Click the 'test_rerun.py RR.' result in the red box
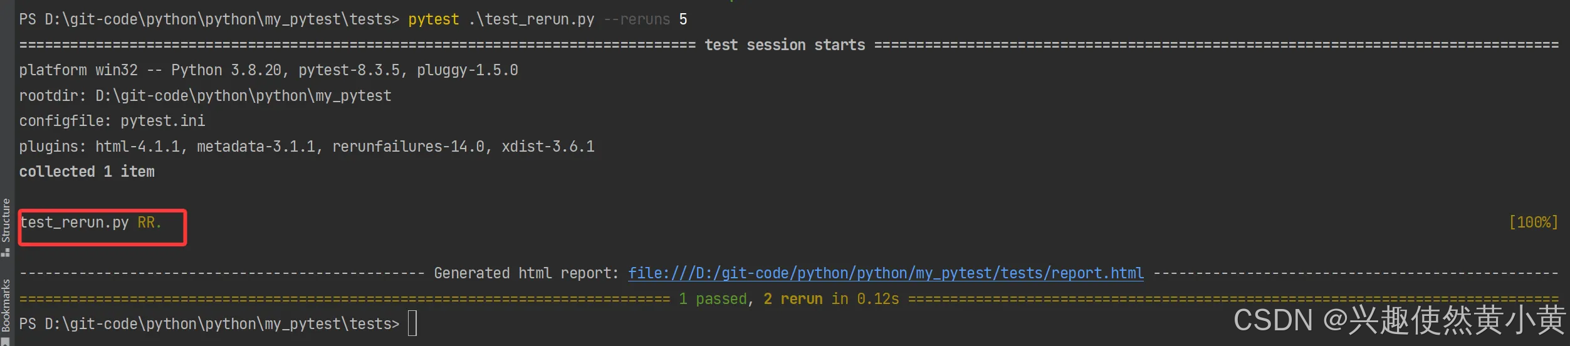The height and width of the screenshot is (346, 1570). pos(91,223)
